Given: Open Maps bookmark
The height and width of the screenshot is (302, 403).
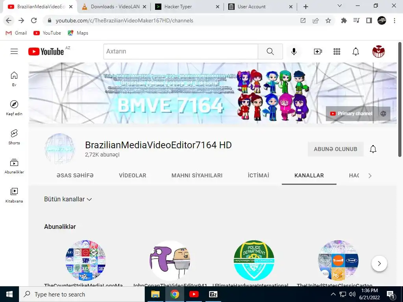Looking at the screenshot, I should 78,33.
